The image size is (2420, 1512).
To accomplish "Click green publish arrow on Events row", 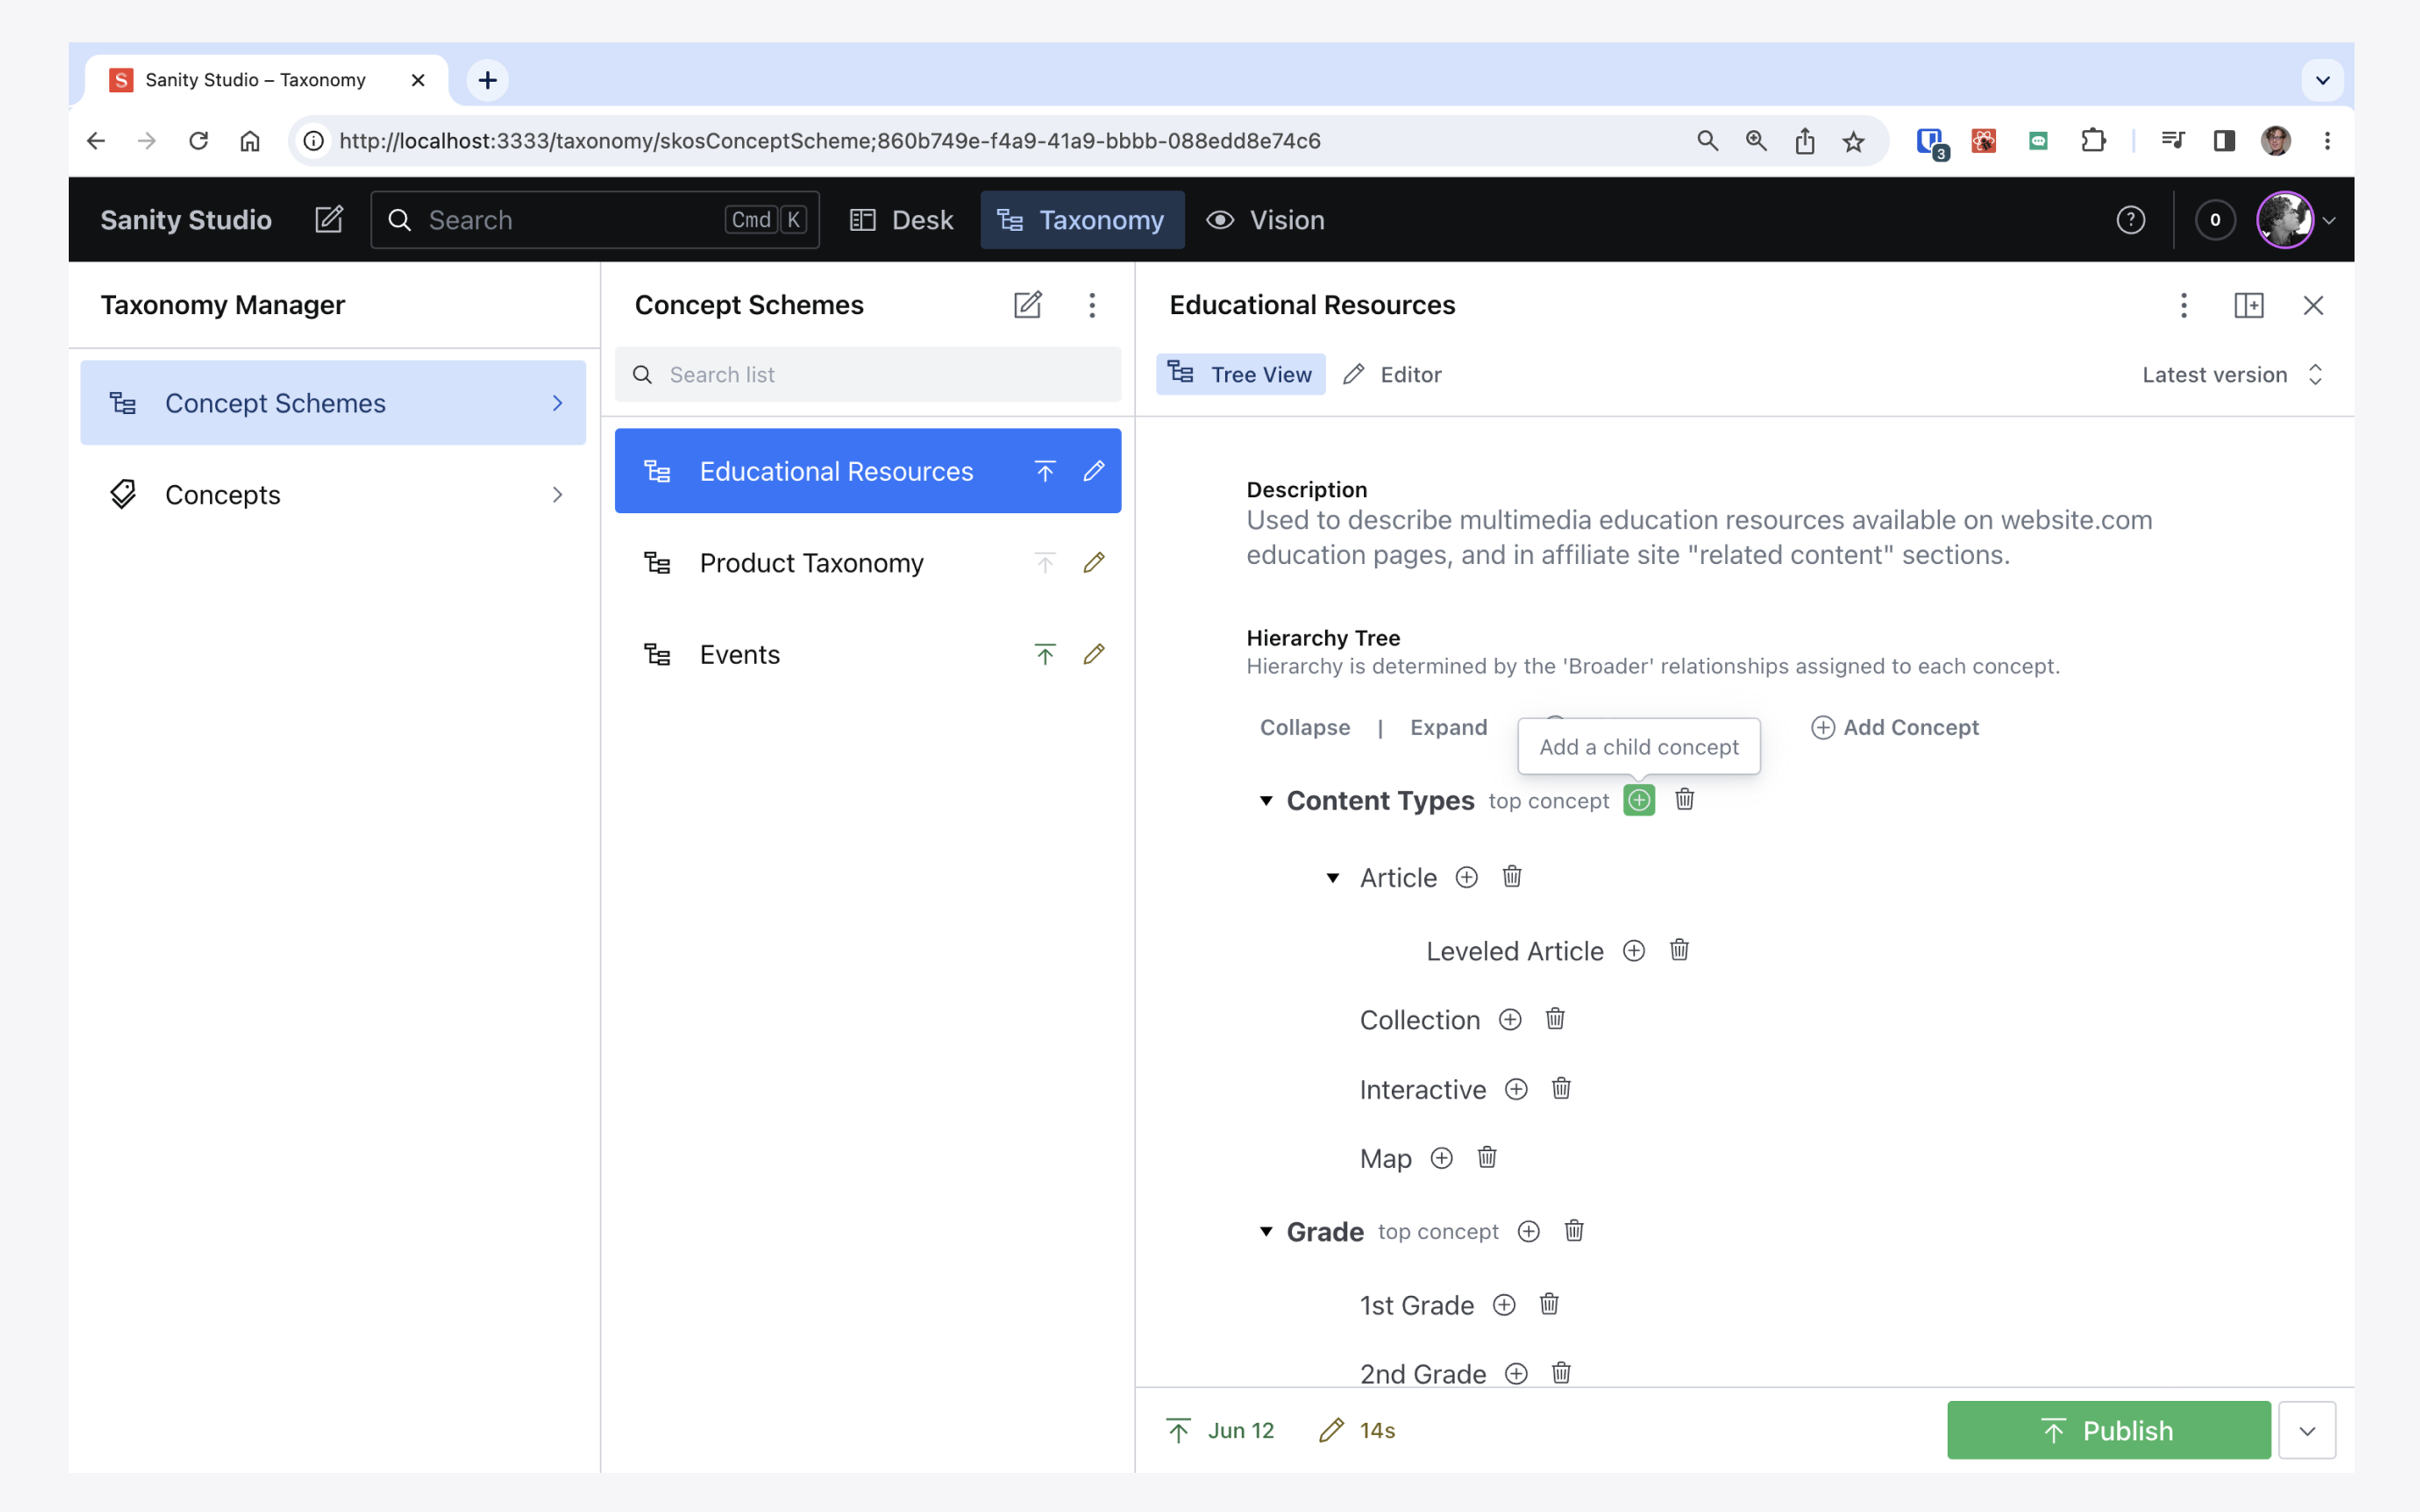I will click(1045, 654).
